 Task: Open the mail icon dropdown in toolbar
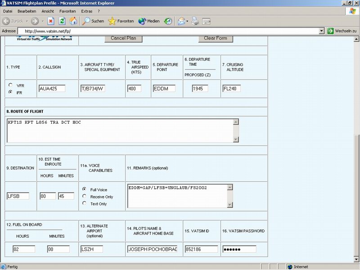pyautogui.click(x=187, y=21)
